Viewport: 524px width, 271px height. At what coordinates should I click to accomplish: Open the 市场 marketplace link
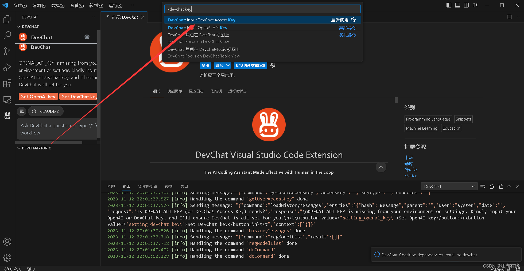409,157
